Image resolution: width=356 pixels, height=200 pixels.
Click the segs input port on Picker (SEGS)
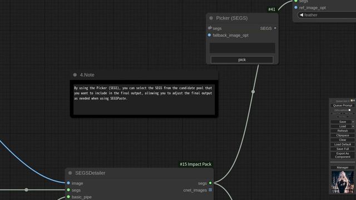coord(210,28)
